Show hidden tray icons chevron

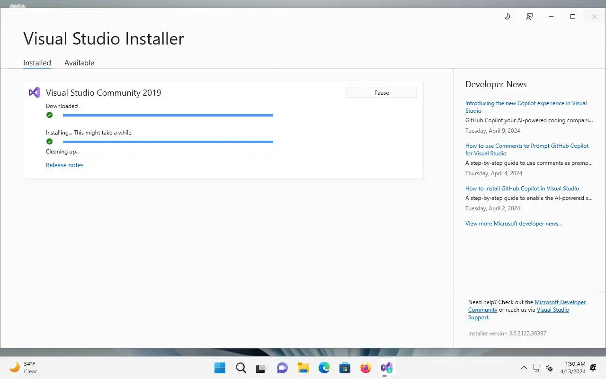524,368
